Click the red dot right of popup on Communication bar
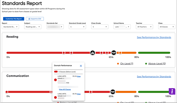177x103 pixels. pos(91,92)
